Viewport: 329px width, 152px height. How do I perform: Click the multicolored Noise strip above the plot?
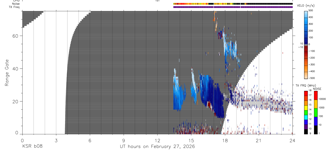233,4
